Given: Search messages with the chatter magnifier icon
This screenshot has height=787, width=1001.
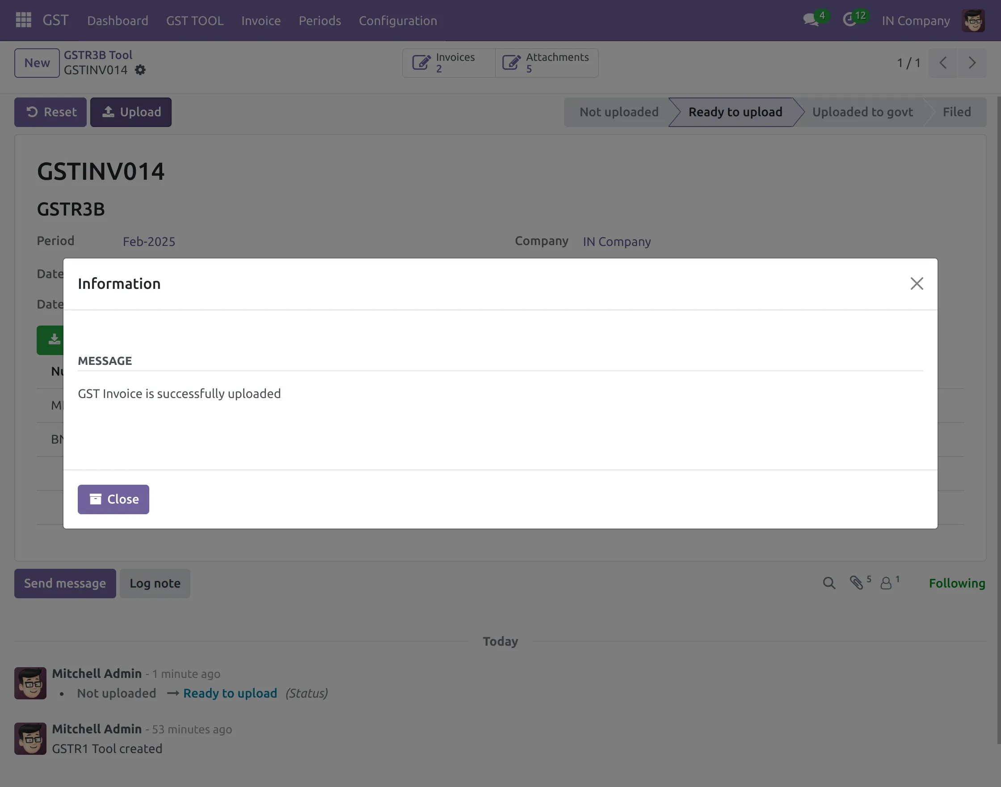Looking at the screenshot, I should [829, 582].
